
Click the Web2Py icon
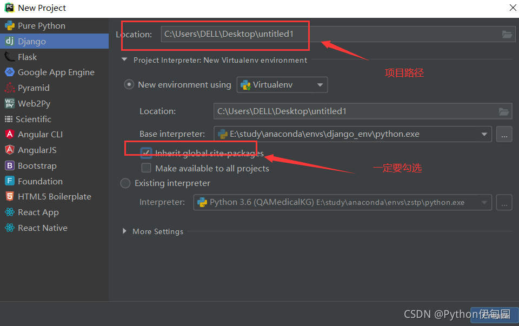(x=10, y=103)
